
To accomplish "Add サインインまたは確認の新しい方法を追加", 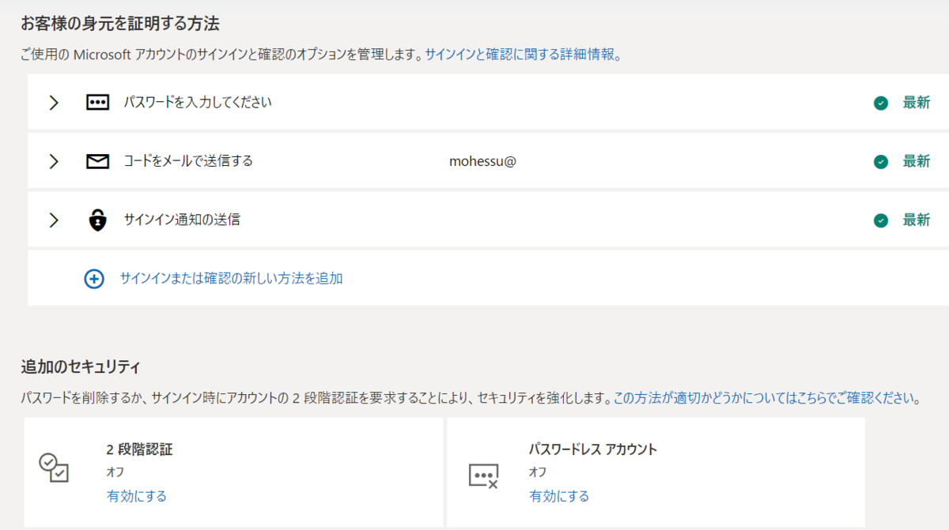I will [x=231, y=278].
